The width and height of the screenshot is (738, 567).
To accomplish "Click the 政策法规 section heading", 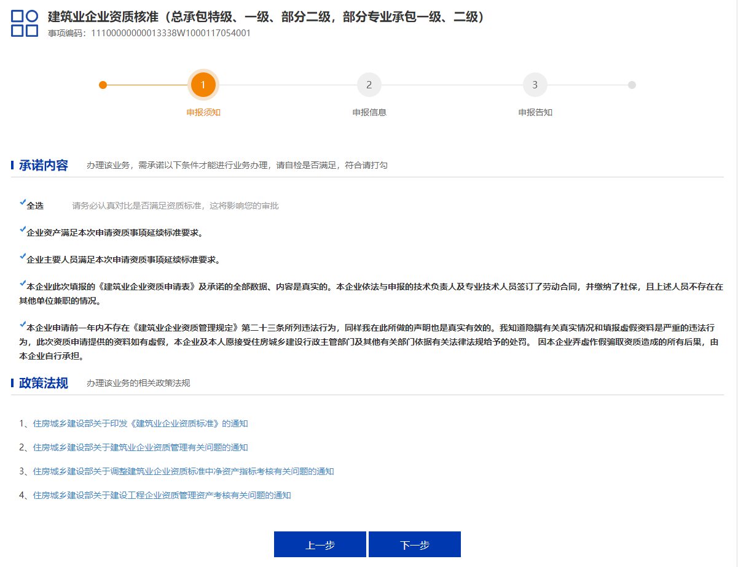I will [44, 383].
